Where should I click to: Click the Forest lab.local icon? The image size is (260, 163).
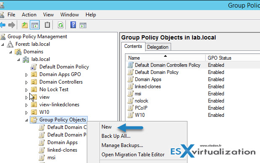pos(10,44)
